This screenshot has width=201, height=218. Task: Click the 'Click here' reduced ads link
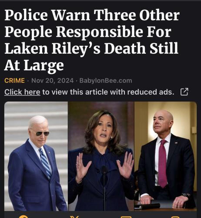pyautogui.click(x=22, y=92)
